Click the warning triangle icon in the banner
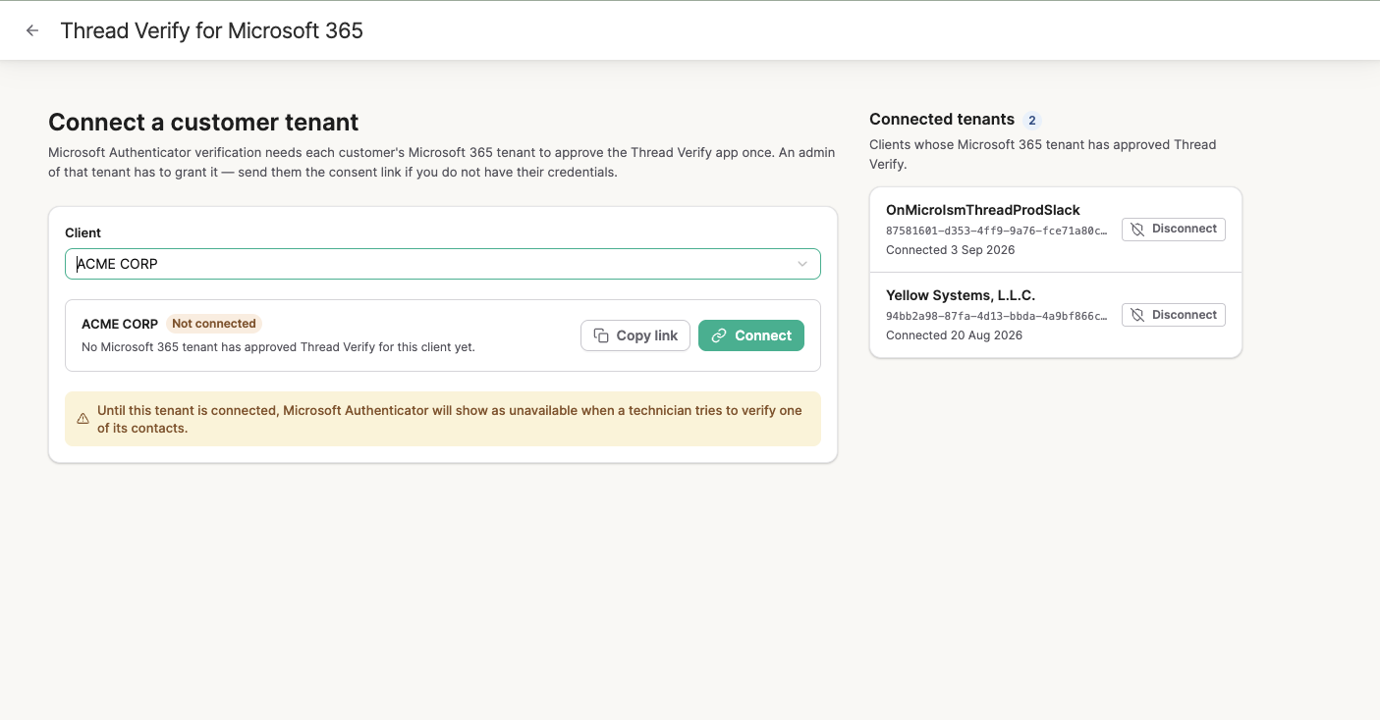Viewport: 1380px width, 720px height. point(83,419)
